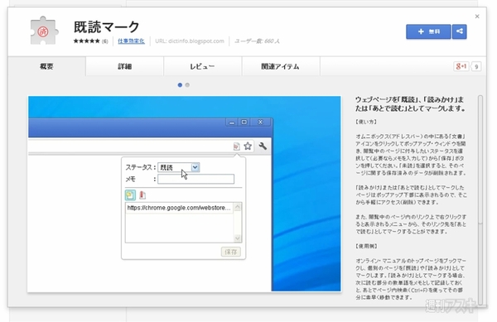Switch to the 関連アイテム tab
The image size is (497, 322).
pyautogui.click(x=280, y=66)
